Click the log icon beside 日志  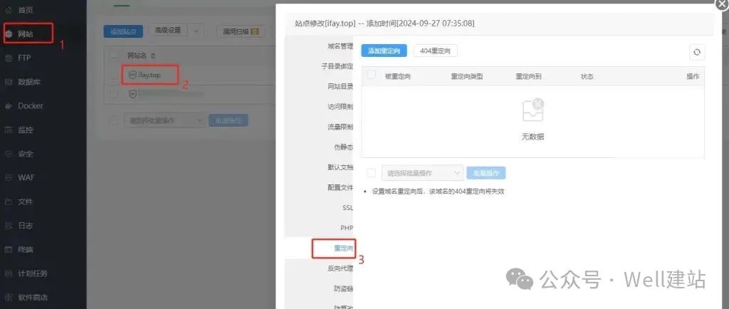click(9, 226)
